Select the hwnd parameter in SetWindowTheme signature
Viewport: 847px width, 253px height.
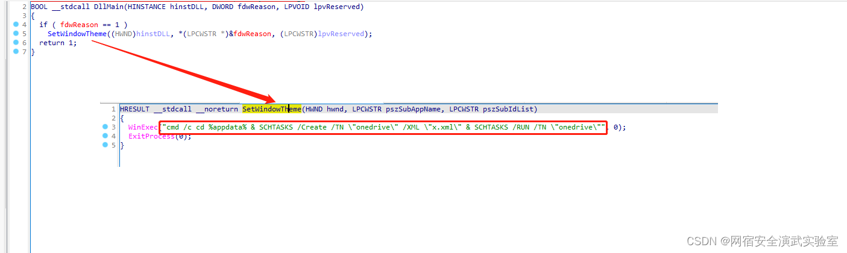click(x=335, y=109)
